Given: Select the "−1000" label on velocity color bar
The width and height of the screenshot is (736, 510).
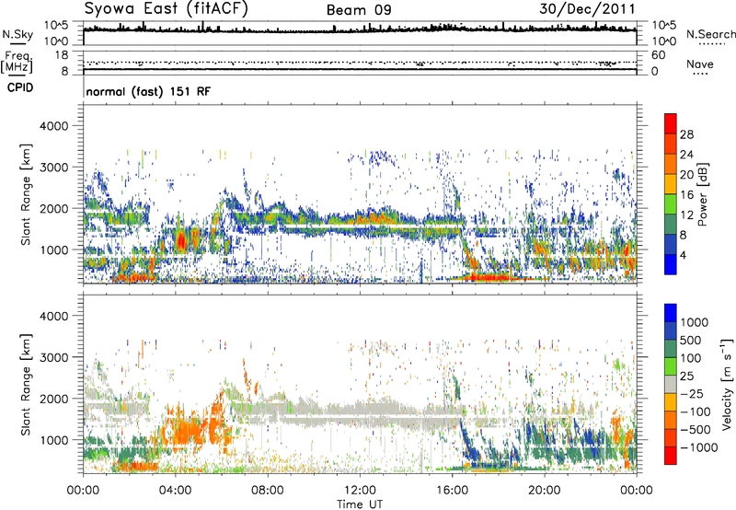Looking at the screenshot, I should click(x=698, y=447).
